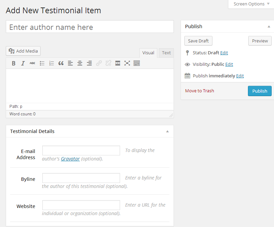Click the 'Testimonial Details' panel heading

tap(32, 131)
